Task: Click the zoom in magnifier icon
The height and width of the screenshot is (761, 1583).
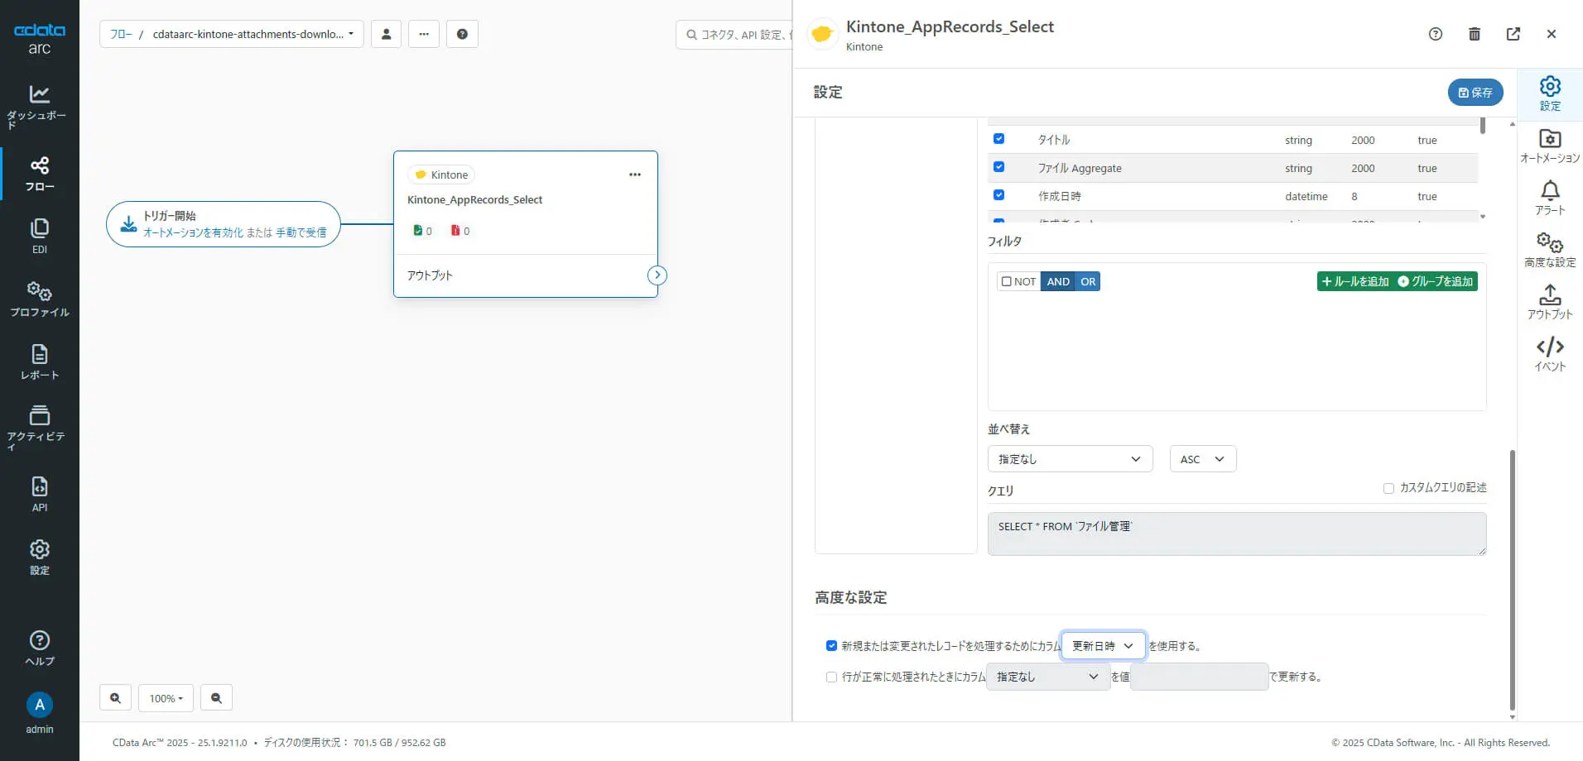Action: pyautogui.click(x=115, y=698)
